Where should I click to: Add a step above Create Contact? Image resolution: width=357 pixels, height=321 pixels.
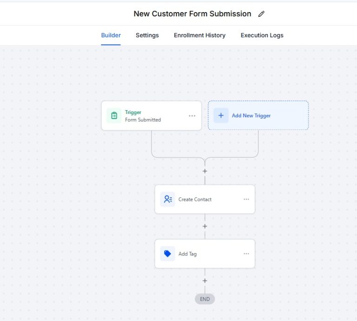(x=205, y=171)
